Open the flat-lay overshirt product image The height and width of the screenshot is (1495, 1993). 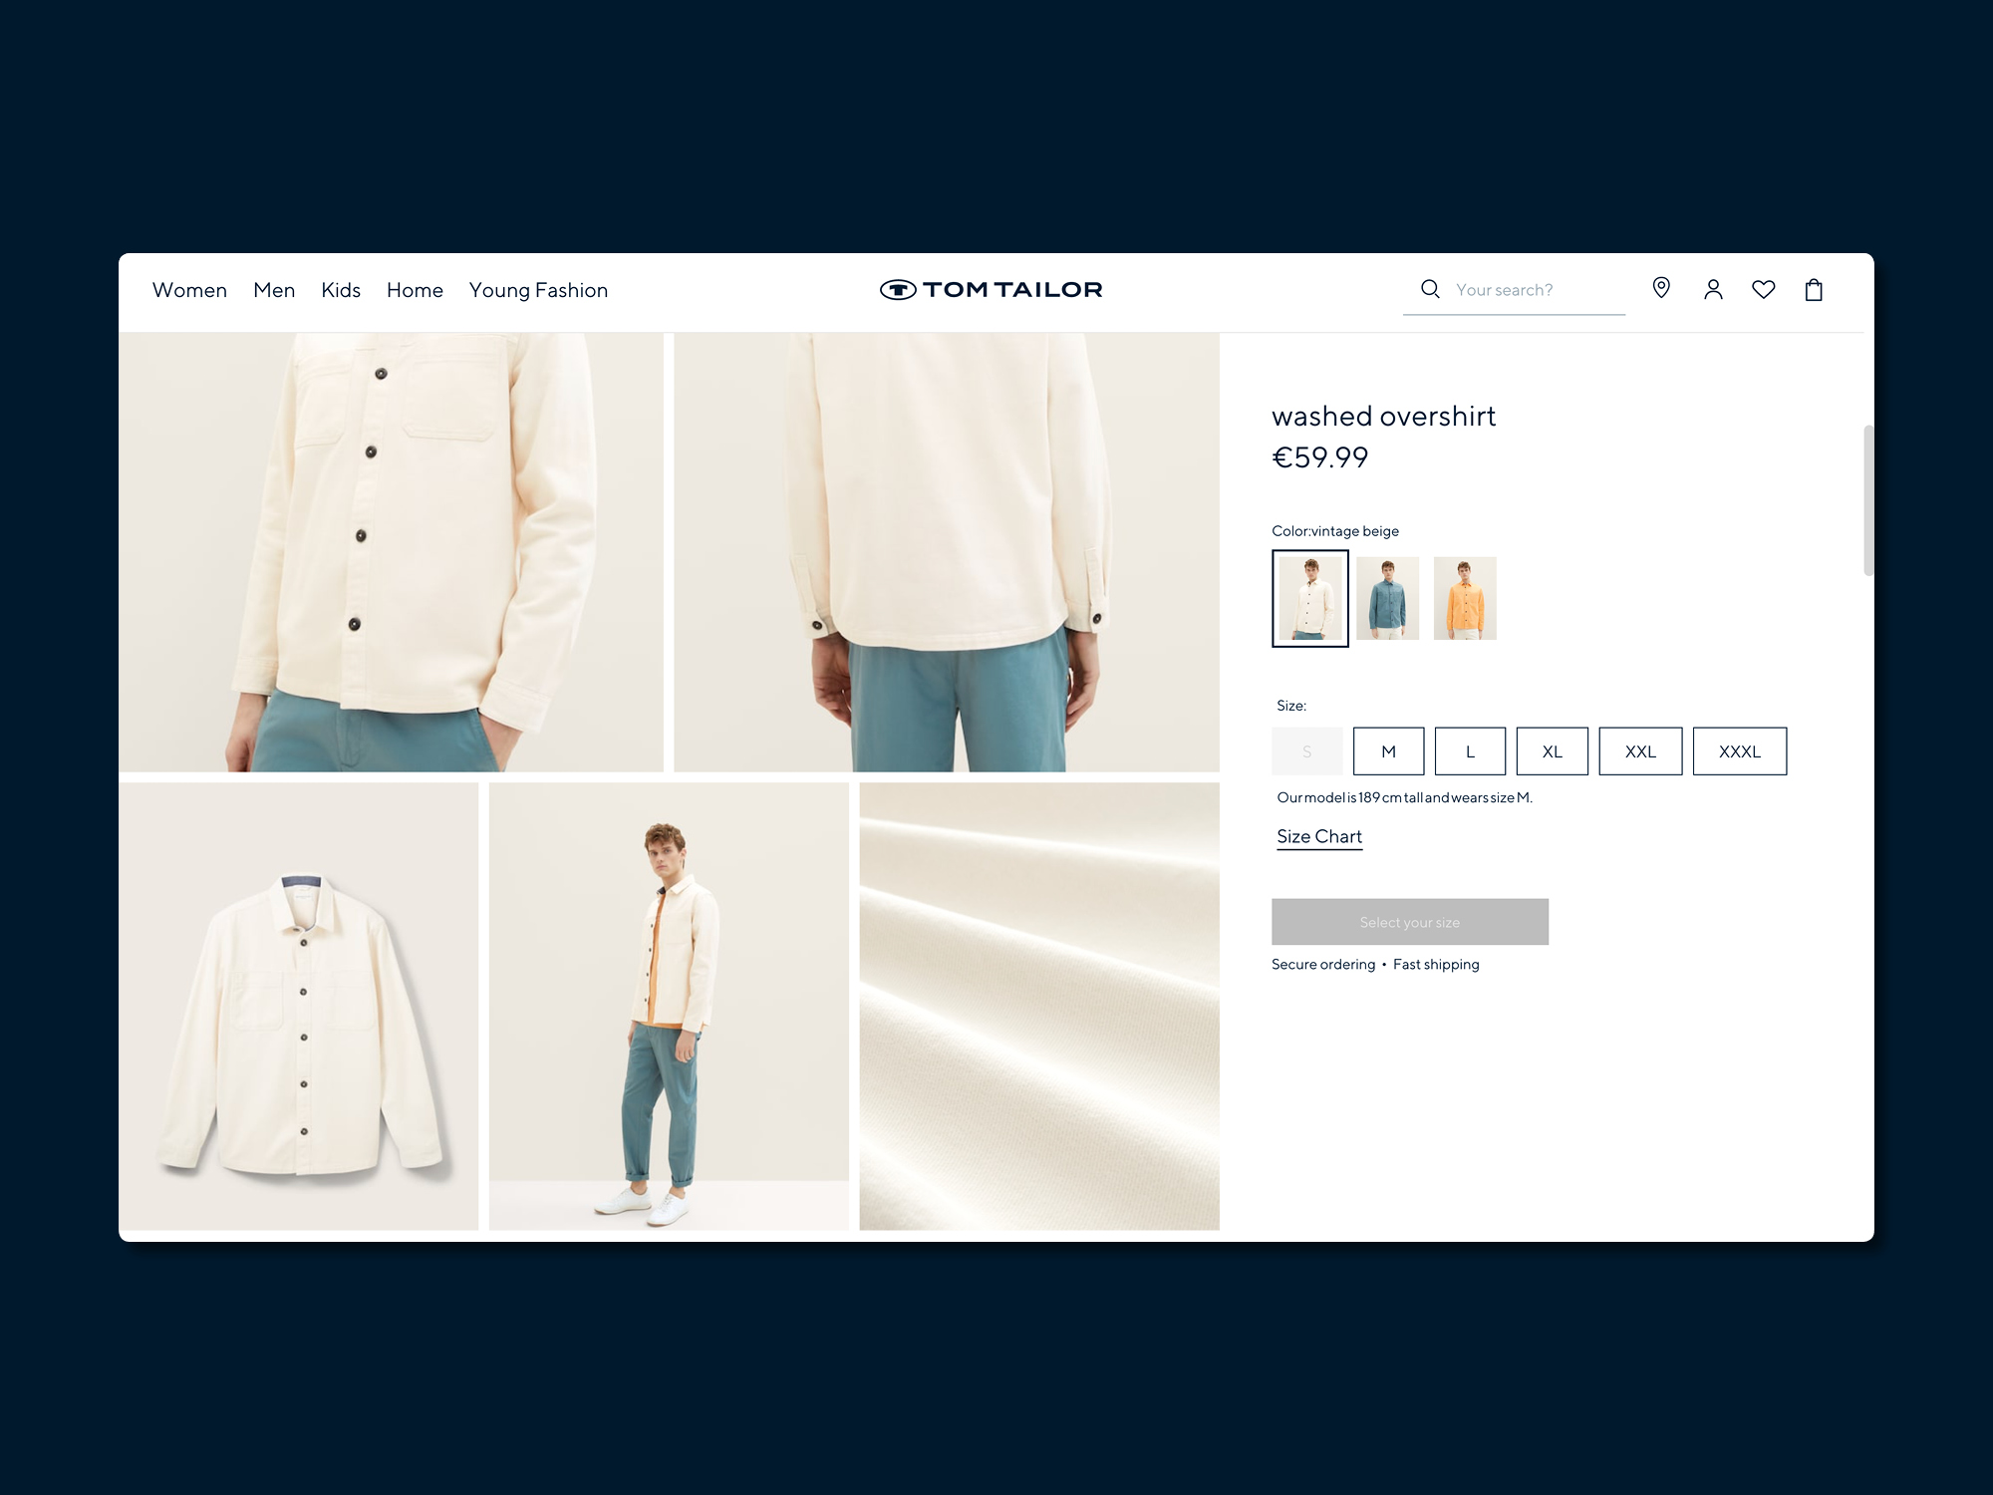coord(299,1006)
